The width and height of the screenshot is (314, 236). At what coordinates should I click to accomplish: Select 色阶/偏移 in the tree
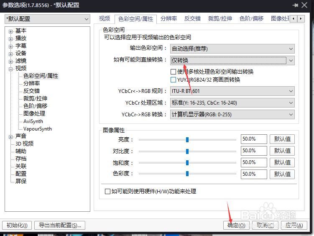point(35,106)
